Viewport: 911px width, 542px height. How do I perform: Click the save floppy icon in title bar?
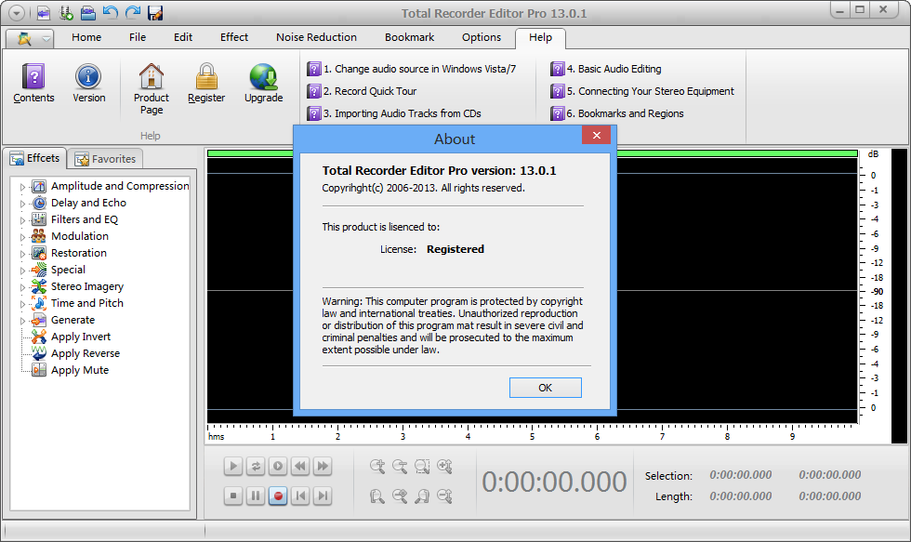point(155,13)
